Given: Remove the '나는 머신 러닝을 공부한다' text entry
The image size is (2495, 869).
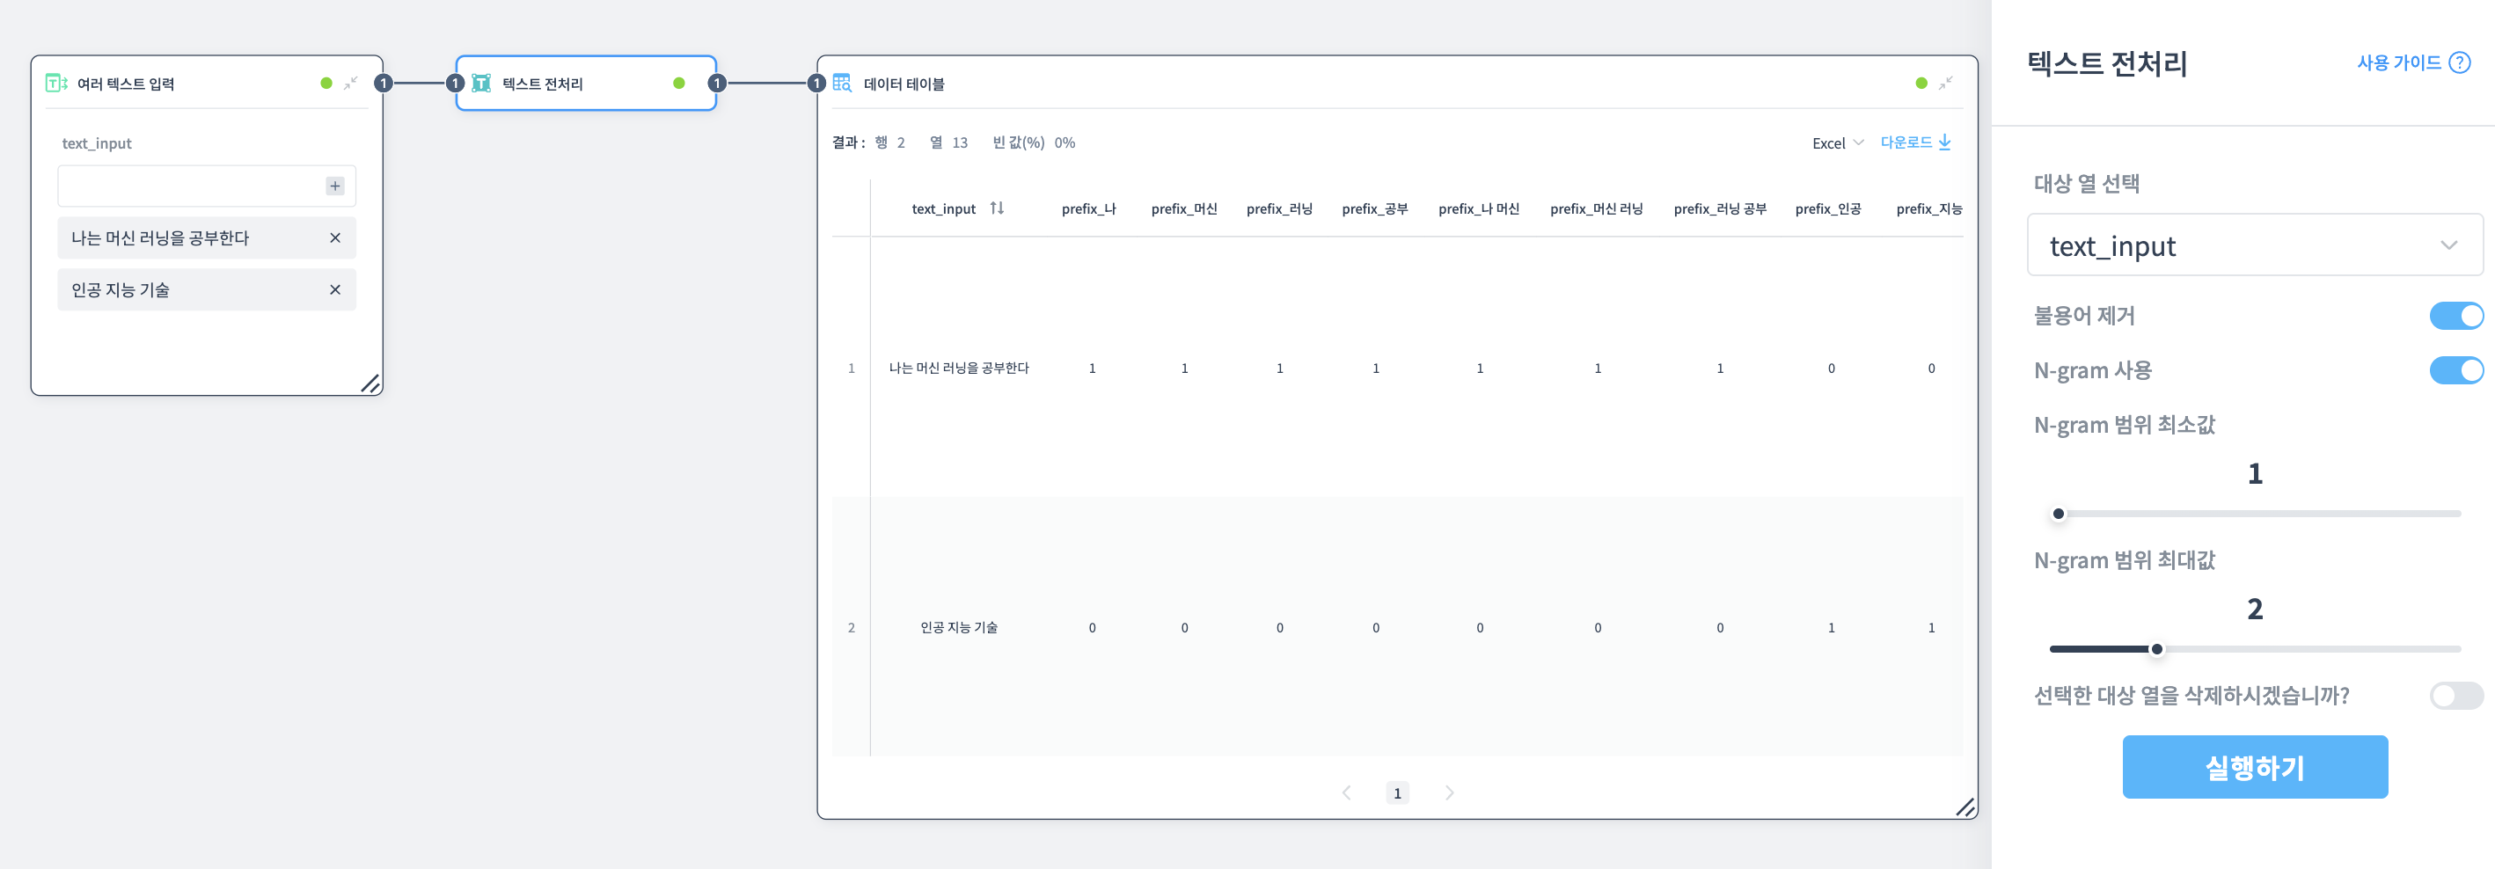Looking at the screenshot, I should click(x=335, y=238).
